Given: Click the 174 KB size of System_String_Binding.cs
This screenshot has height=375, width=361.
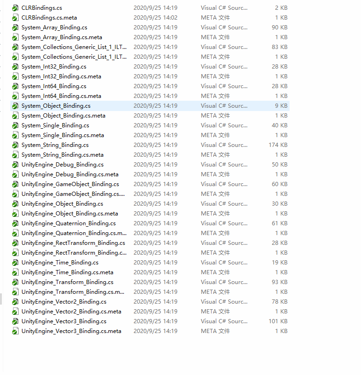Looking at the screenshot, I should [x=278, y=145].
